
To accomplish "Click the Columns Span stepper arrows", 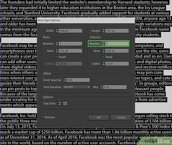I will [x=103, y=51].
